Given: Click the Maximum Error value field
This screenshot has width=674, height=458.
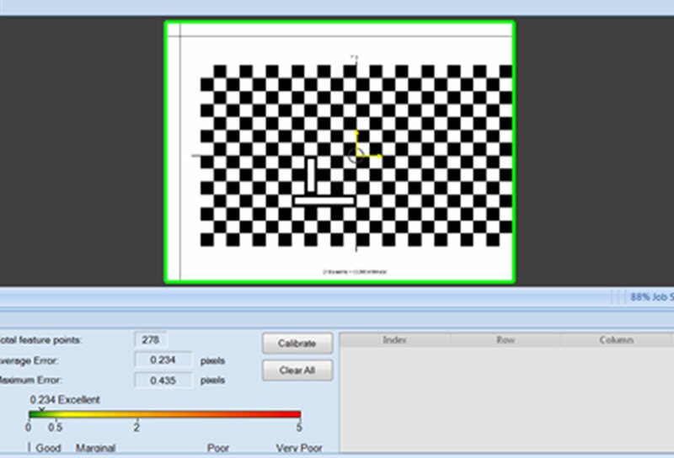Looking at the screenshot, I should (x=163, y=381).
